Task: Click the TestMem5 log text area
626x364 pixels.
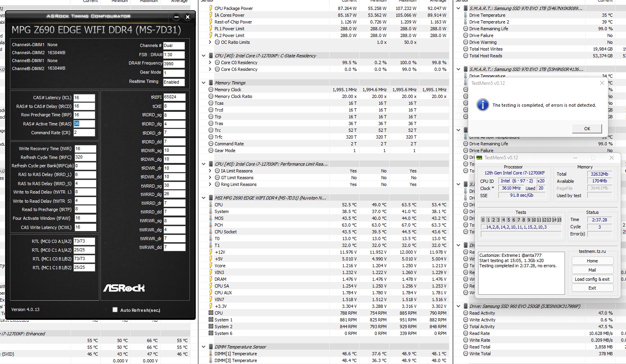Action: (522, 273)
